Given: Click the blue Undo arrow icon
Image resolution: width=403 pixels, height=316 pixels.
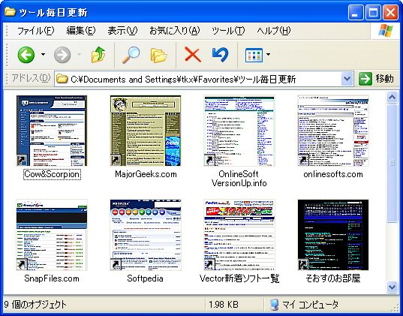Looking at the screenshot, I should coord(221,55).
